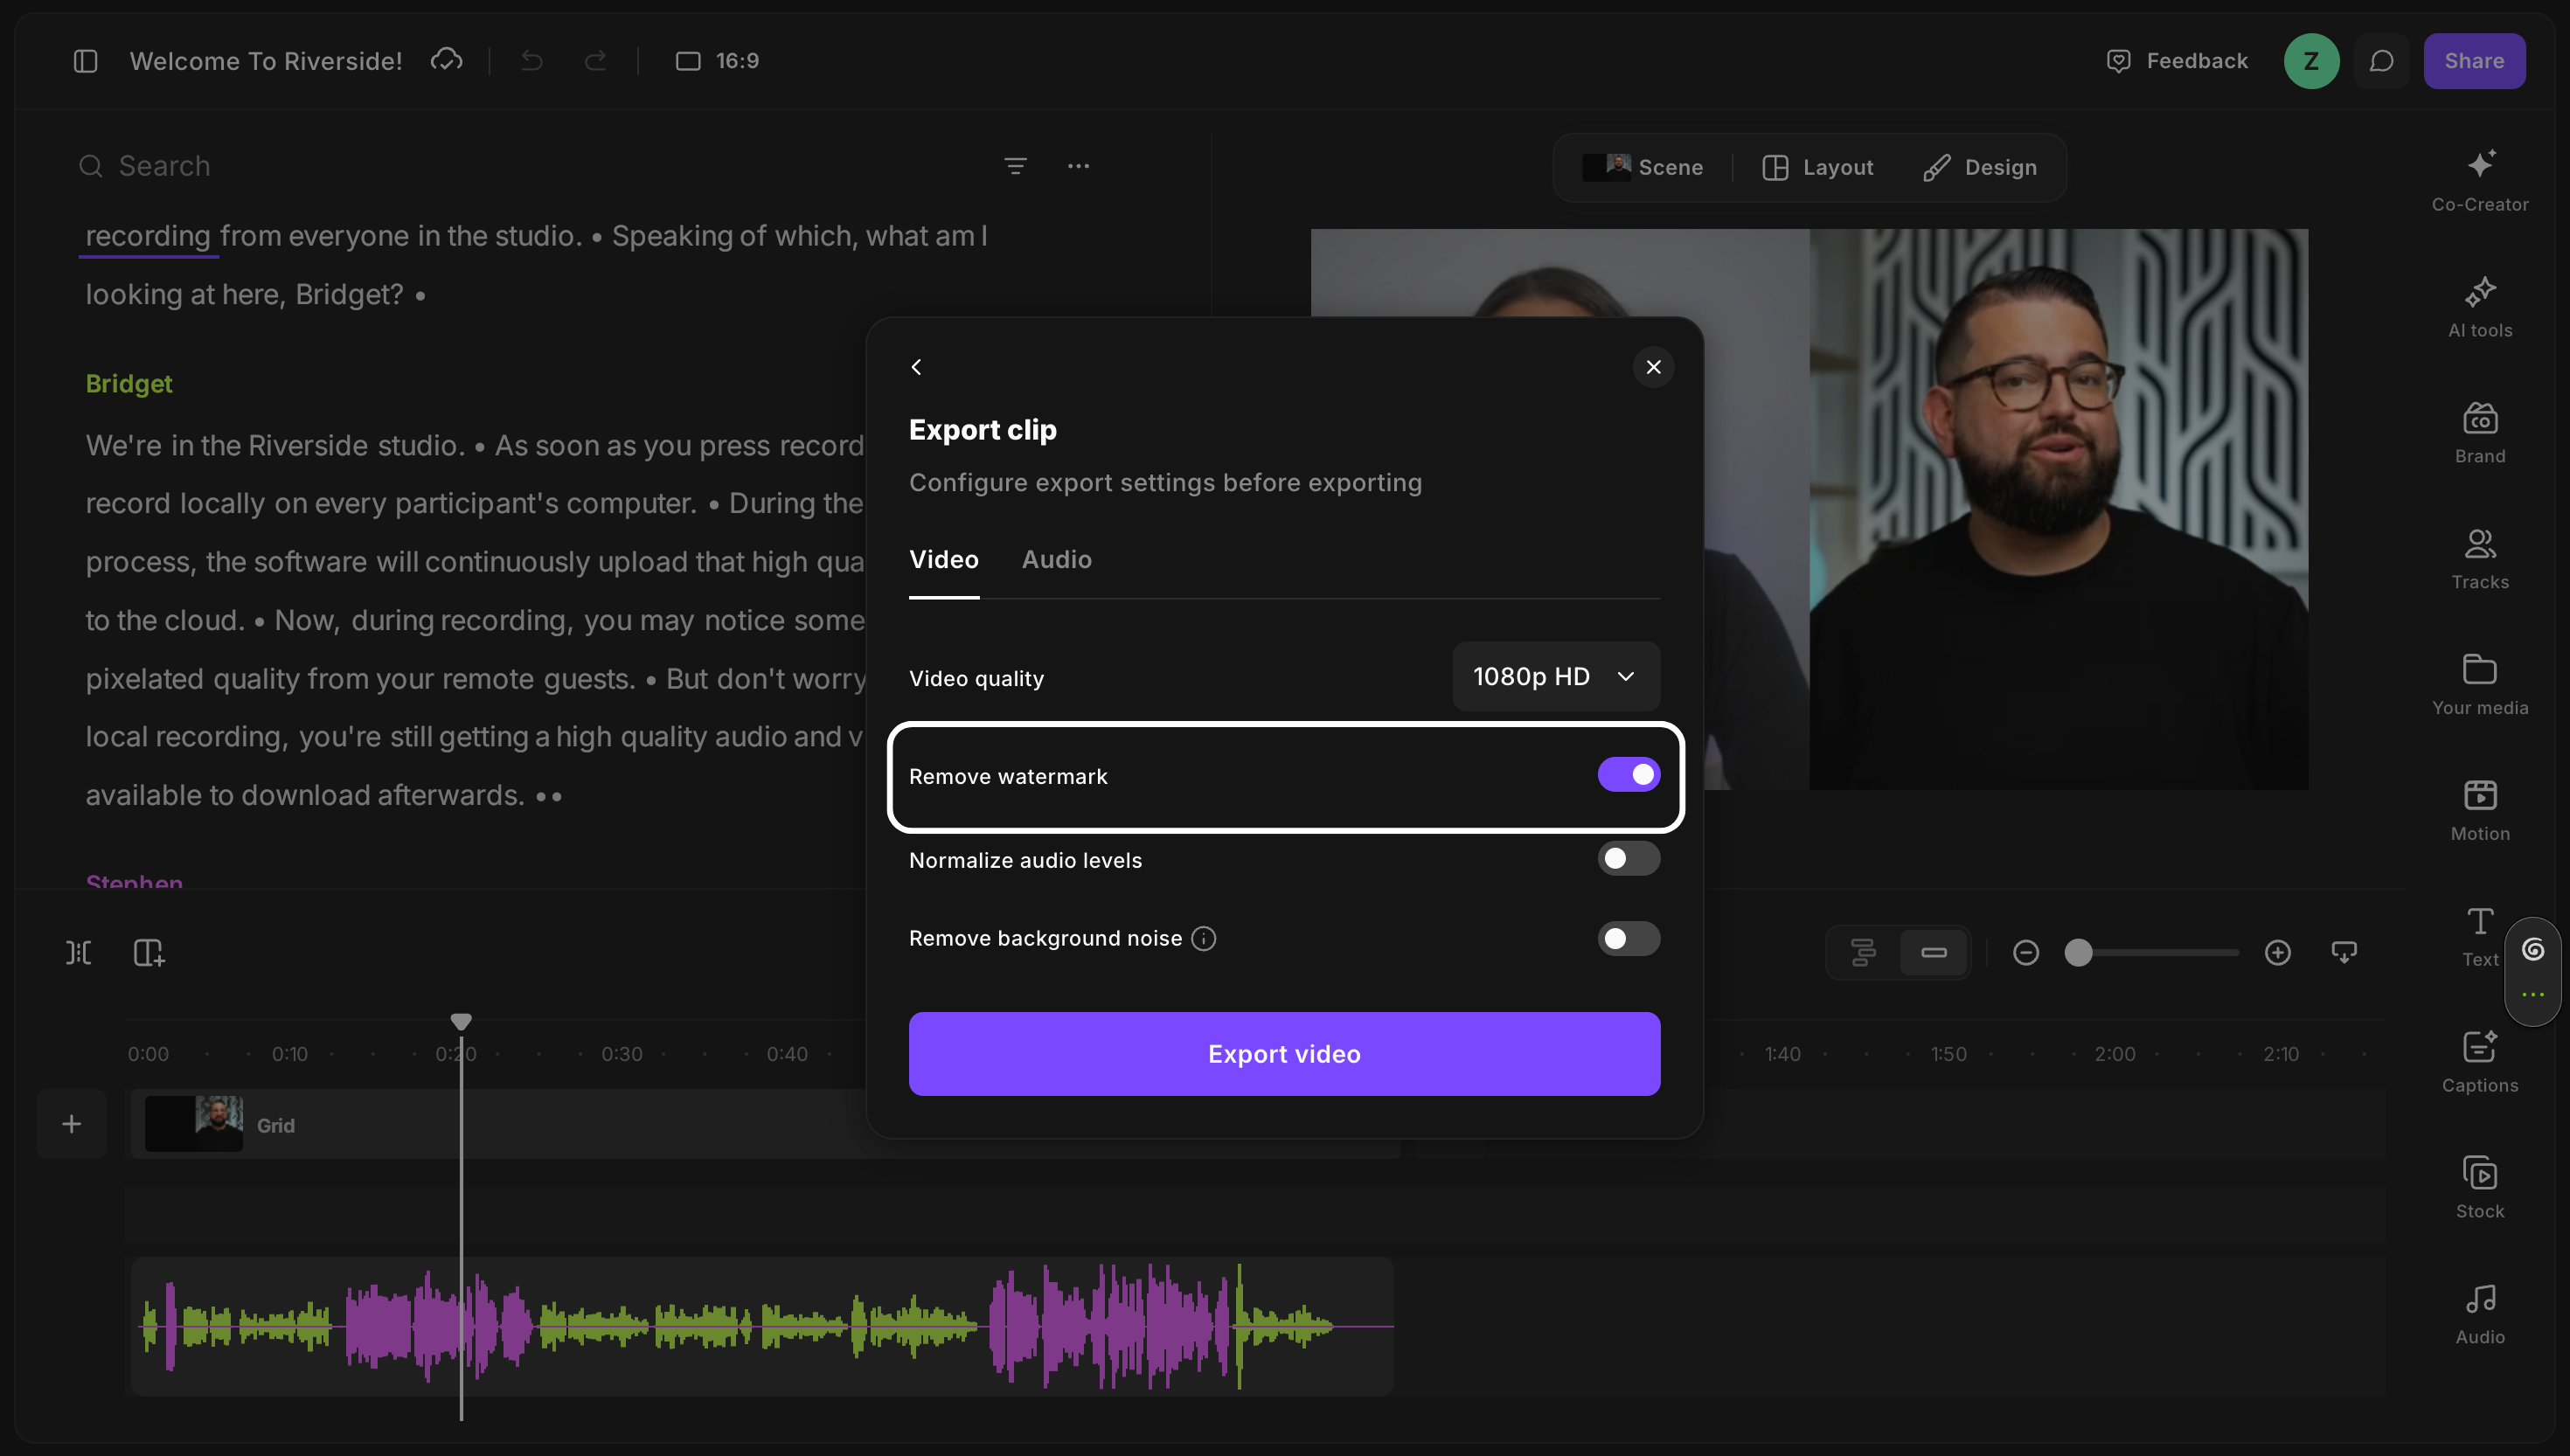
Task: Open the Text panel
Action: [2480, 937]
